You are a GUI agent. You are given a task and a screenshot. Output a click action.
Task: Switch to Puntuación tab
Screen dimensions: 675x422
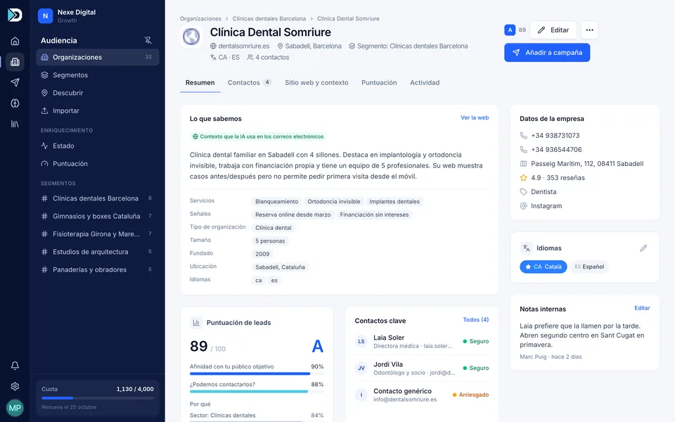click(379, 83)
